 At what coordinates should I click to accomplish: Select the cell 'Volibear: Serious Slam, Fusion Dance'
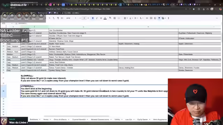(x=83, y=52)
